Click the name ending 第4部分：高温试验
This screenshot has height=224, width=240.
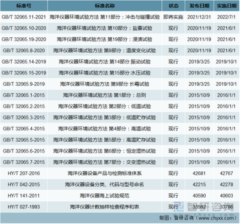104,129
